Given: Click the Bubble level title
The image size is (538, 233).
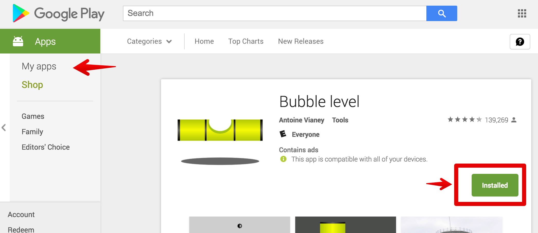Looking at the screenshot, I should (x=319, y=102).
